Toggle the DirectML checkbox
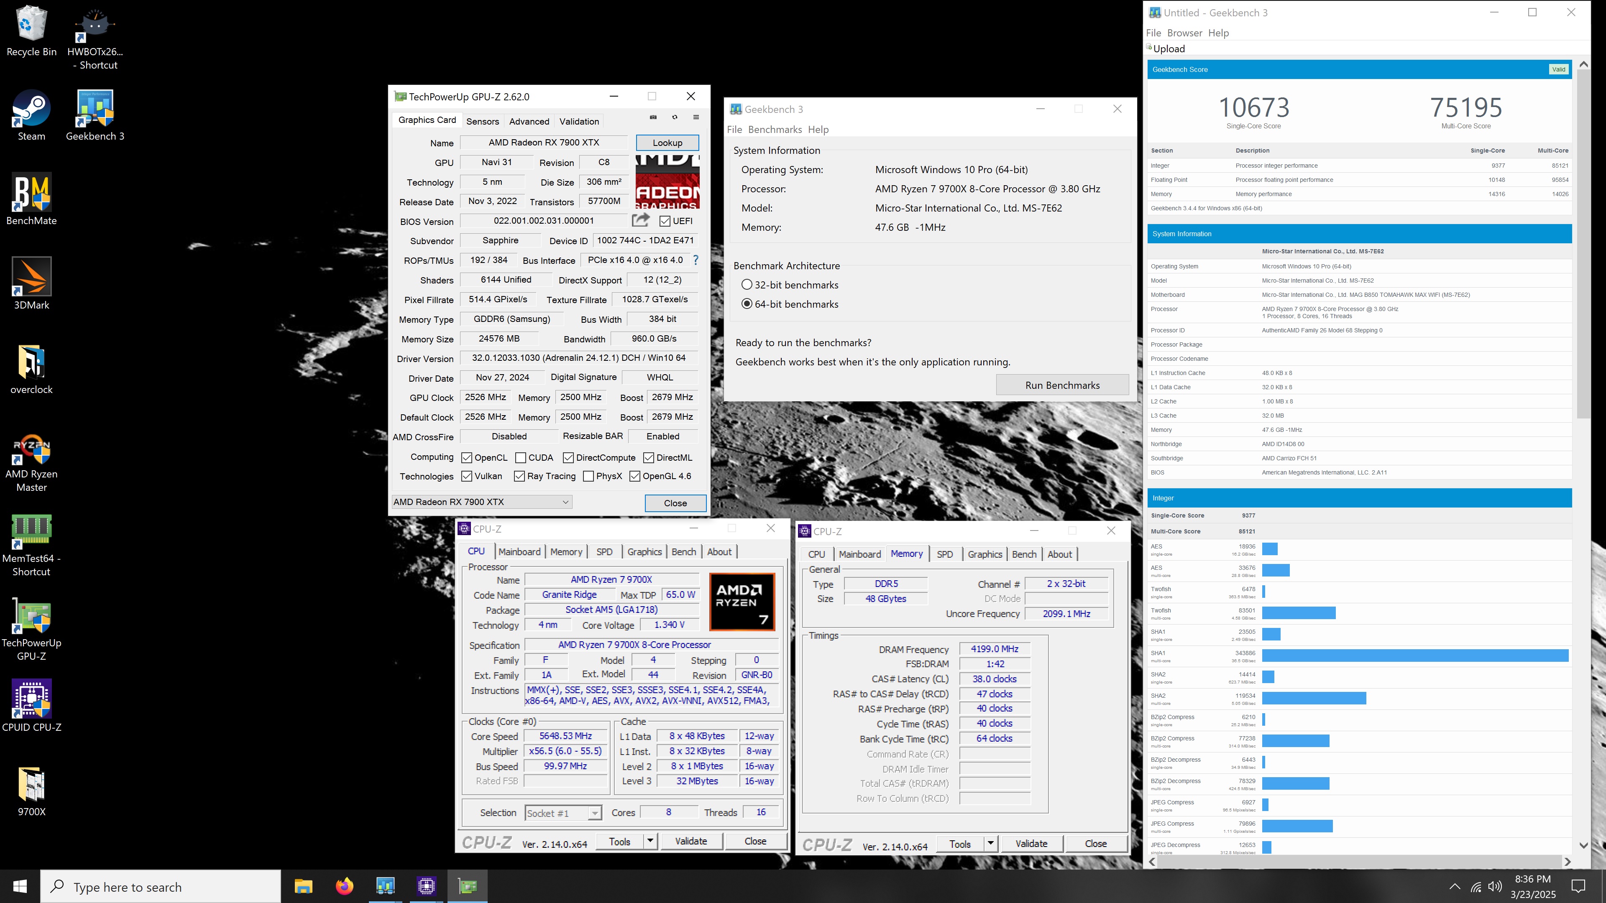1606x903 pixels. click(648, 458)
